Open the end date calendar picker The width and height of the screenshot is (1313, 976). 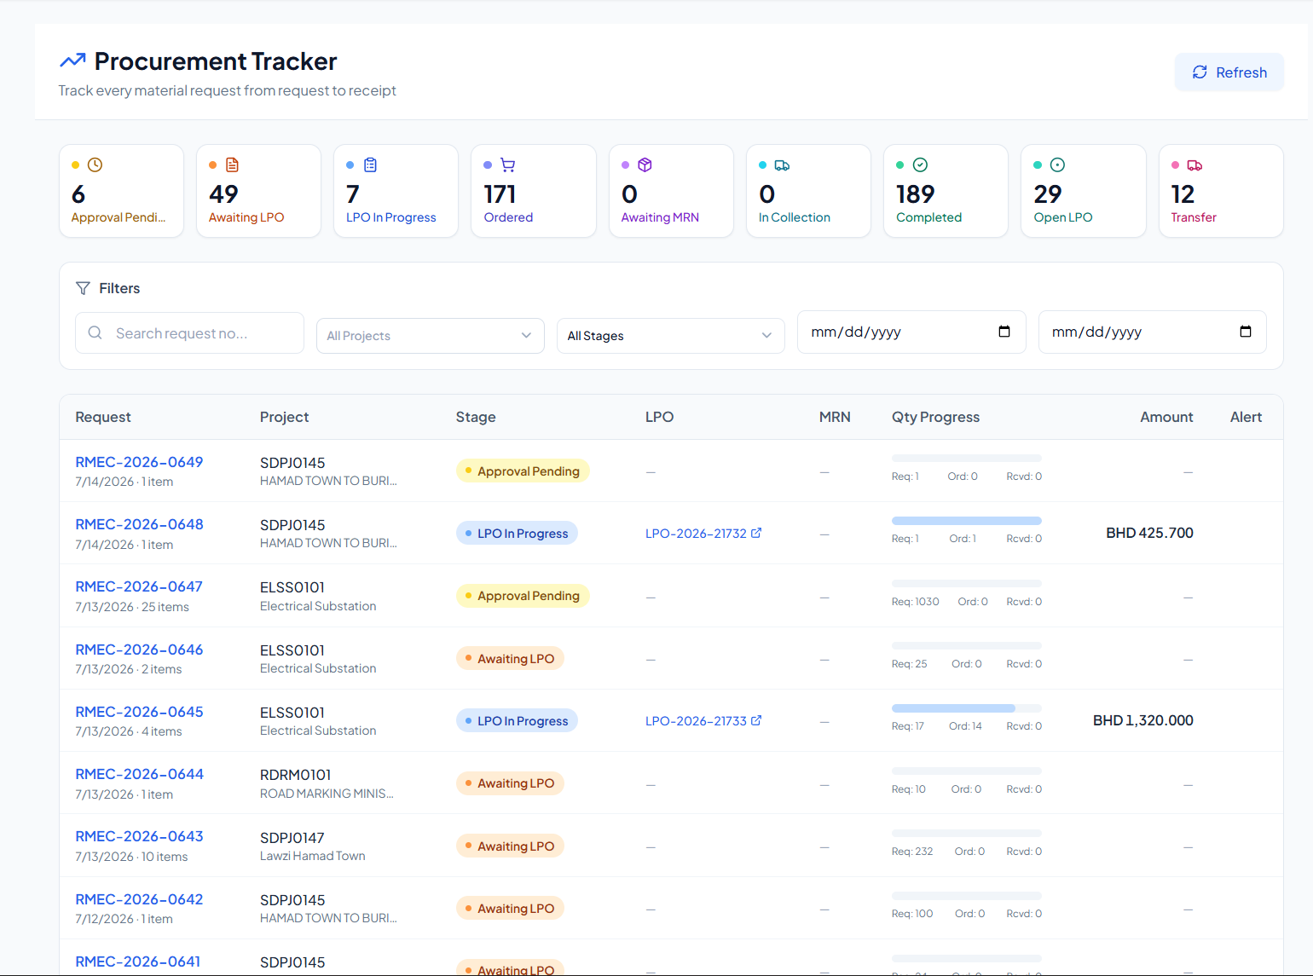[1246, 332]
